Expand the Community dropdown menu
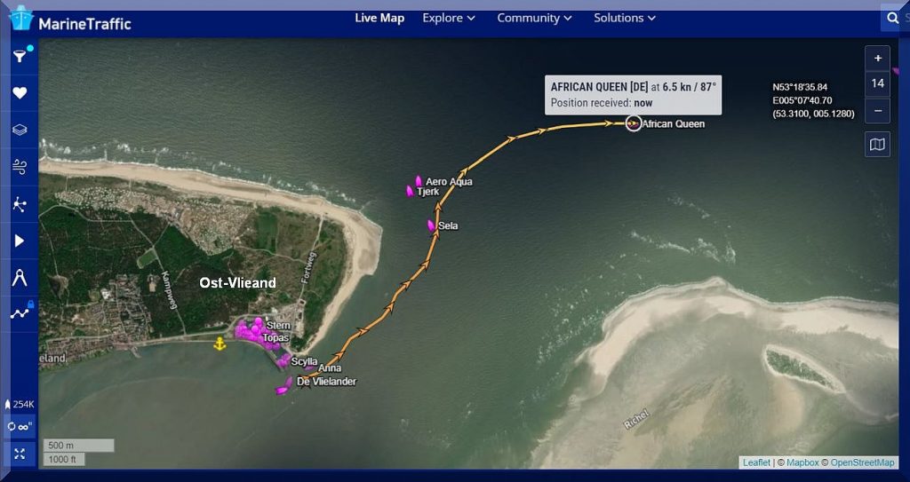Viewport: 910px width, 482px height. [x=534, y=18]
